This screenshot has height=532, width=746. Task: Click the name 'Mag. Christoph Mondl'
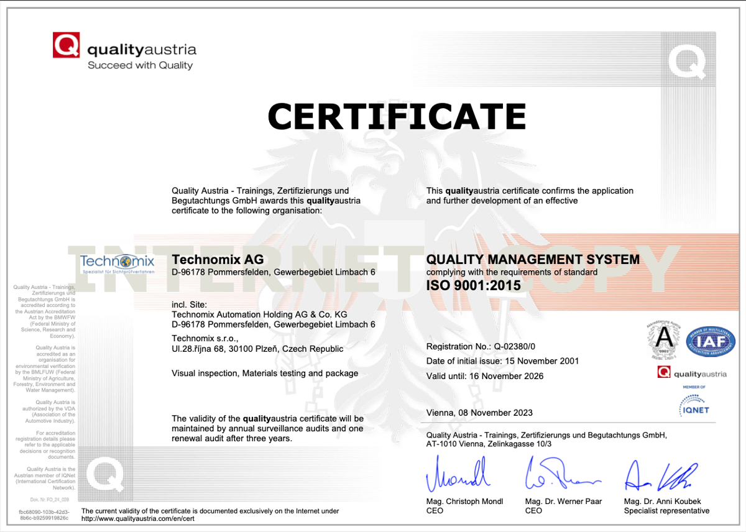click(x=465, y=502)
